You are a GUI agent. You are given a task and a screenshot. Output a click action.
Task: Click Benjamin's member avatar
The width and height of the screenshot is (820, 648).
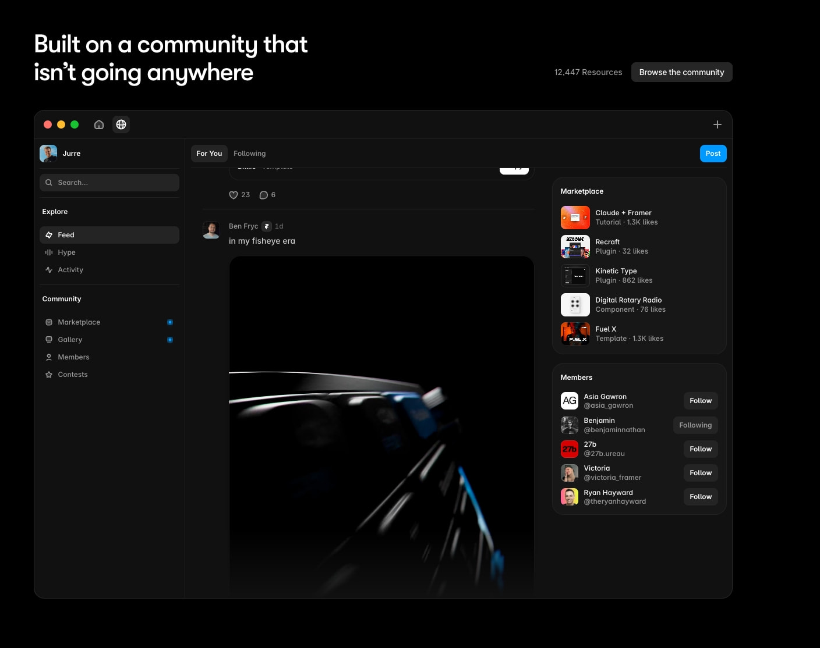(570, 425)
